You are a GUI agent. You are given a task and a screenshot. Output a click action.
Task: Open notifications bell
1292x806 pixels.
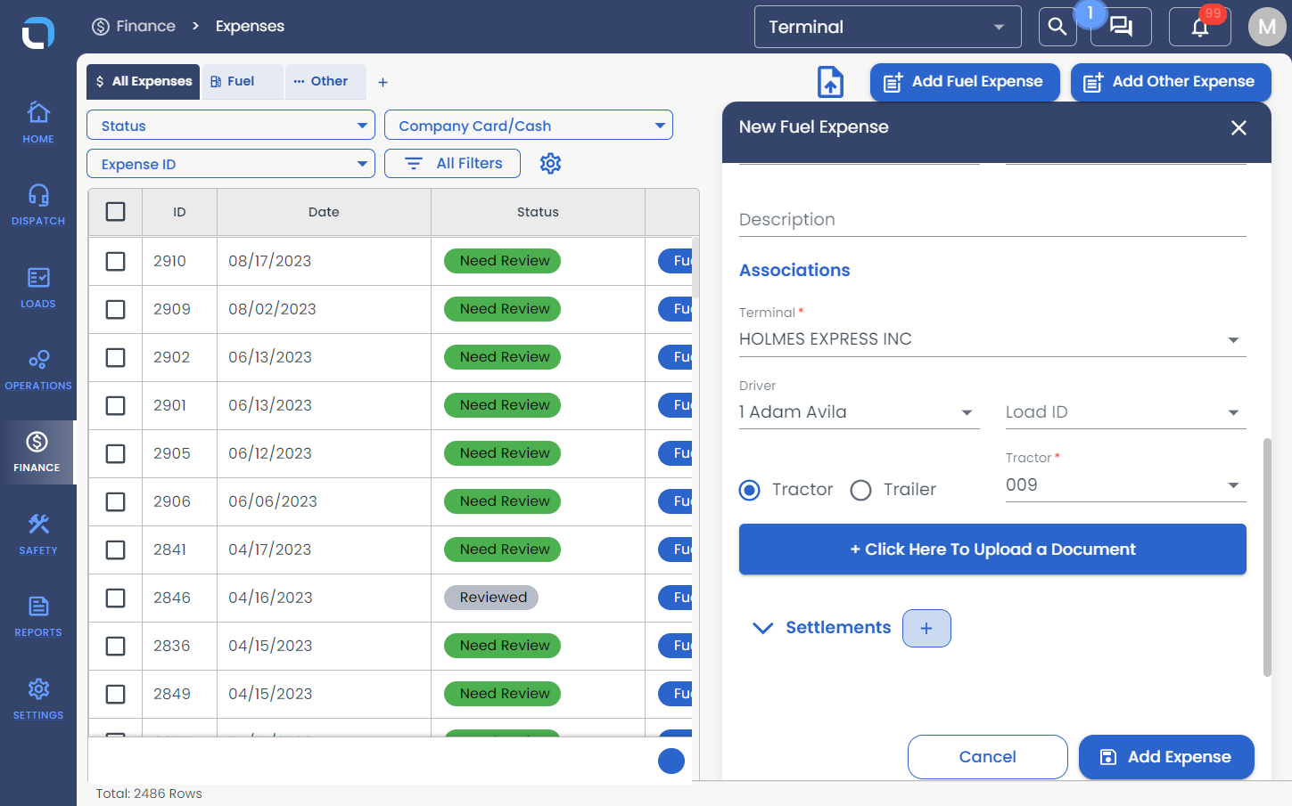(1200, 27)
